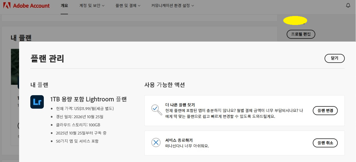Click the 서비스 종료하기 title
This screenshot has height=162, width=356.
pyautogui.click(x=179, y=140)
